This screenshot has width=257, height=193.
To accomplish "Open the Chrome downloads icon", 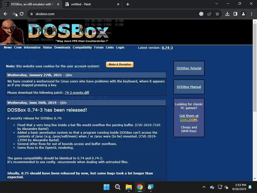I will click(227, 14).
